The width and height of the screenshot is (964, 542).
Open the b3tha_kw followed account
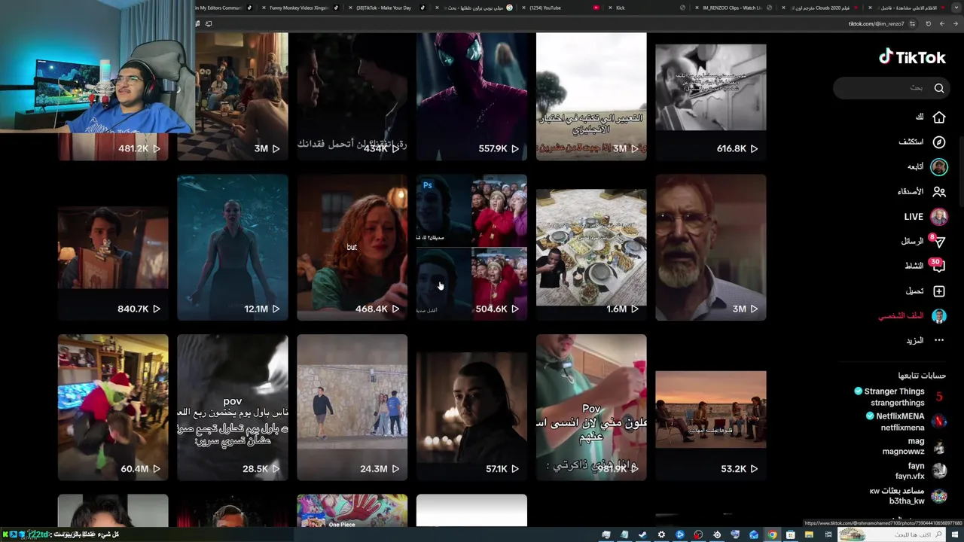(908, 496)
